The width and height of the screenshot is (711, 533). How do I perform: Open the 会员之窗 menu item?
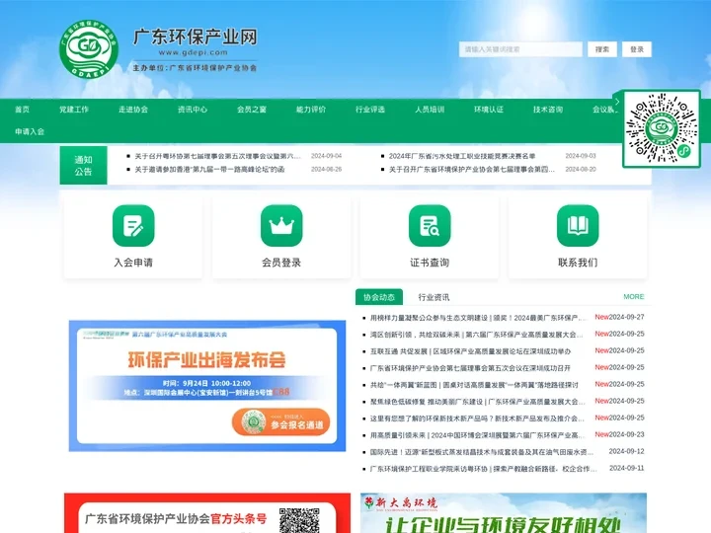(252, 110)
